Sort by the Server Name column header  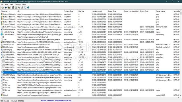pyautogui.click(x=164, y=11)
